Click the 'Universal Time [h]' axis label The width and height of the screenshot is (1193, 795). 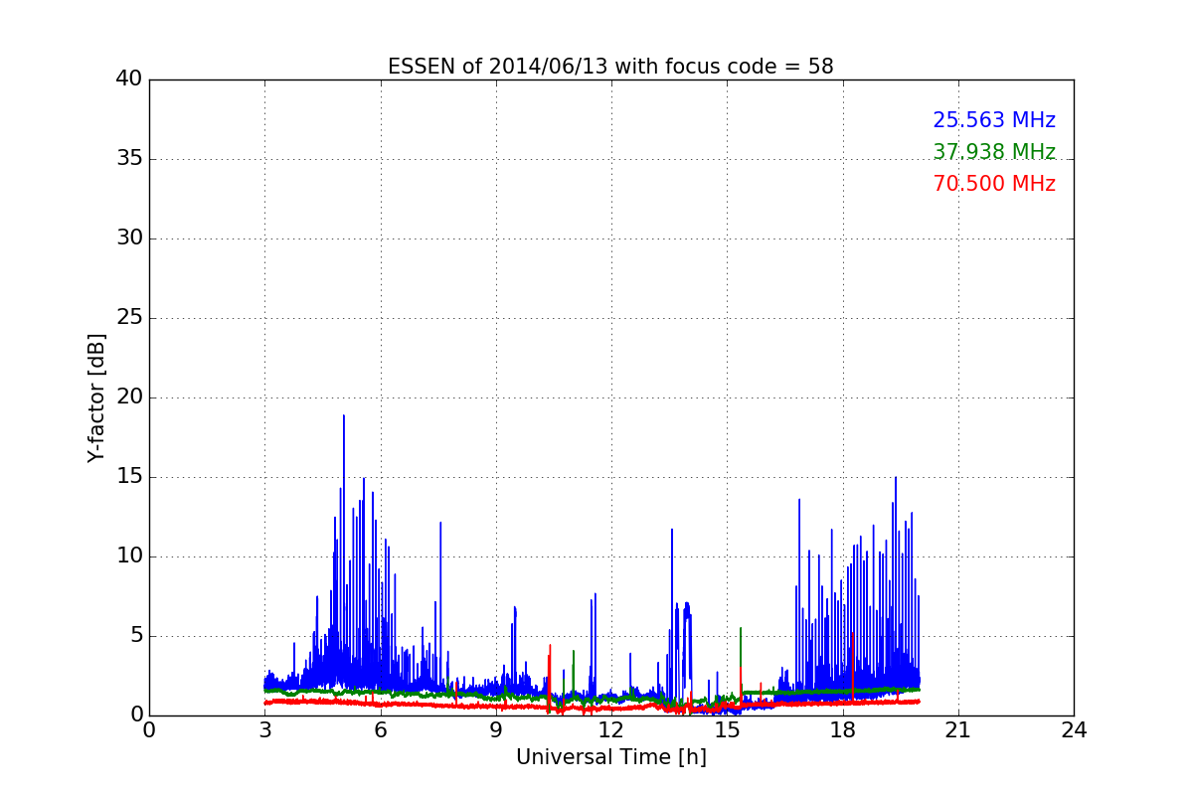point(611,757)
